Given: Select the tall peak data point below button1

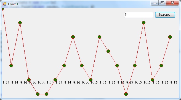Looking at the screenshot, I should [143, 23].
